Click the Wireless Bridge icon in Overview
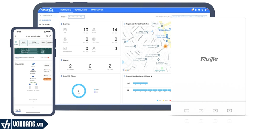Image resolution: width=258 pixels, height=129 pixels. (65, 48)
